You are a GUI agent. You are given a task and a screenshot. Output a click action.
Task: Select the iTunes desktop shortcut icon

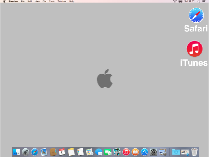[195, 49]
